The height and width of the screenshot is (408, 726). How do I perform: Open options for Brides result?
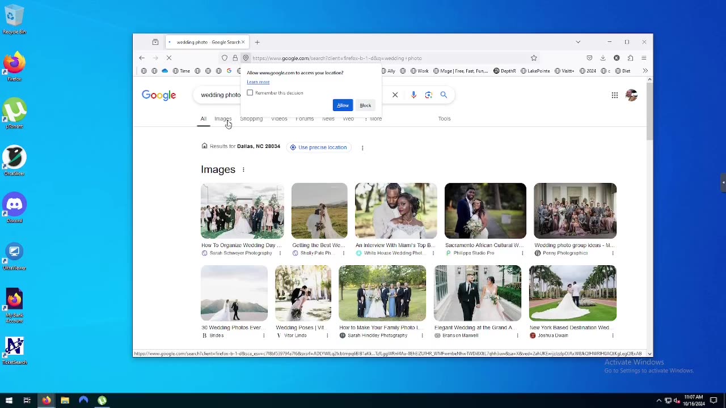click(x=264, y=335)
